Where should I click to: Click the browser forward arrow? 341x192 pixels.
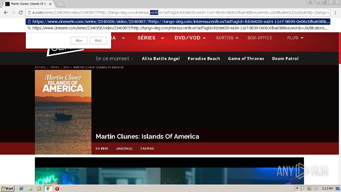(x=13, y=13)
